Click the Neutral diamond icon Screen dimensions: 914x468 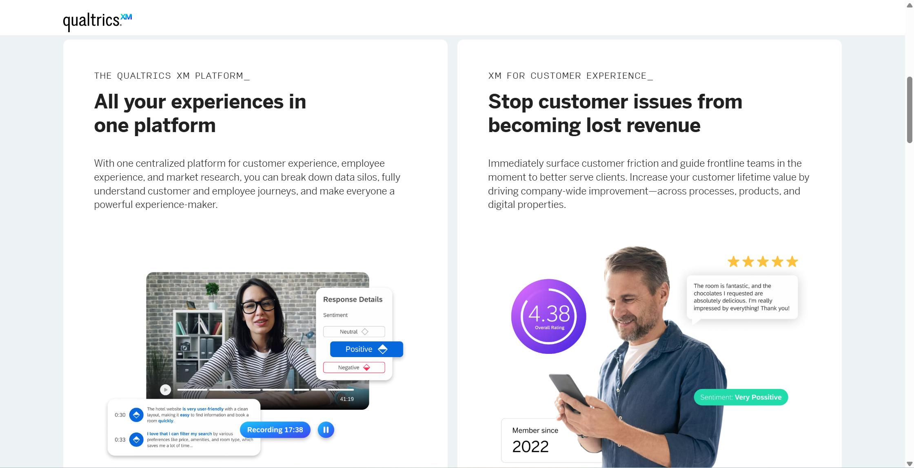click(x=365, y=332)
